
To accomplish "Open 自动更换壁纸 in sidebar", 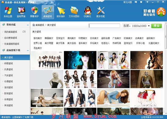I will click(x=11, y=38).
